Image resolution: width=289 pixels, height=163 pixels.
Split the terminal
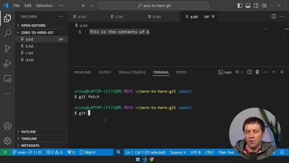[249, 72]
